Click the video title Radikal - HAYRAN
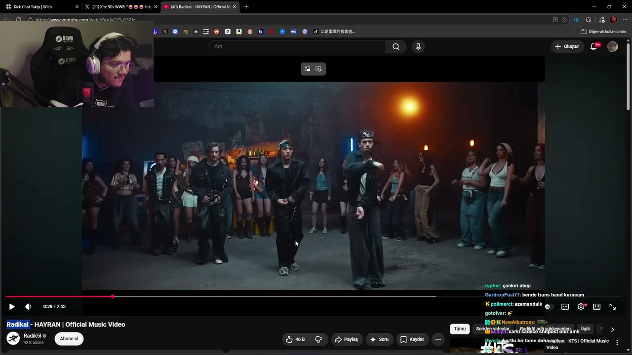The width and height of the screenshot is (632, 355). (66, 324)
